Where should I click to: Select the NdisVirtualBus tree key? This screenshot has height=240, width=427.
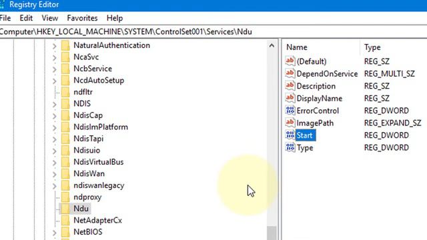pyautogui.click(x=98, y=162)
